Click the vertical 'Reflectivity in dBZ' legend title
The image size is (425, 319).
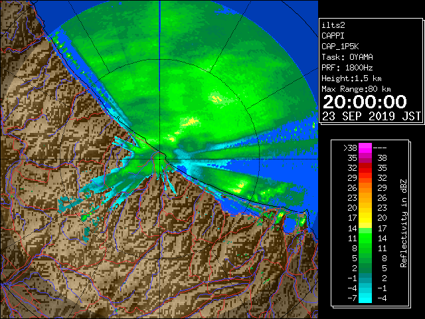404,223
